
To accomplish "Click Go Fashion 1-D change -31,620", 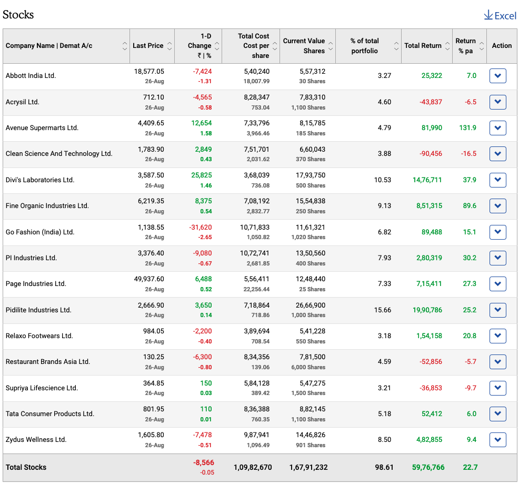I will (201, 228).
